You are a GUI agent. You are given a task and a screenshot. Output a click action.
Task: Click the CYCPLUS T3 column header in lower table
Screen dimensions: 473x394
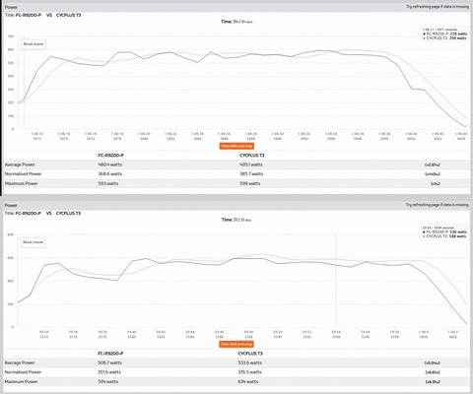[250, 354]
